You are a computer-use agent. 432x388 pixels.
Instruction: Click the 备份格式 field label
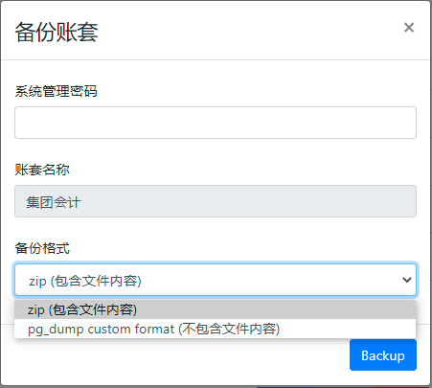pyautogui.click(x=42, y=248)
